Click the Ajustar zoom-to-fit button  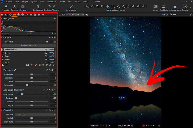(x=165, y=15)
